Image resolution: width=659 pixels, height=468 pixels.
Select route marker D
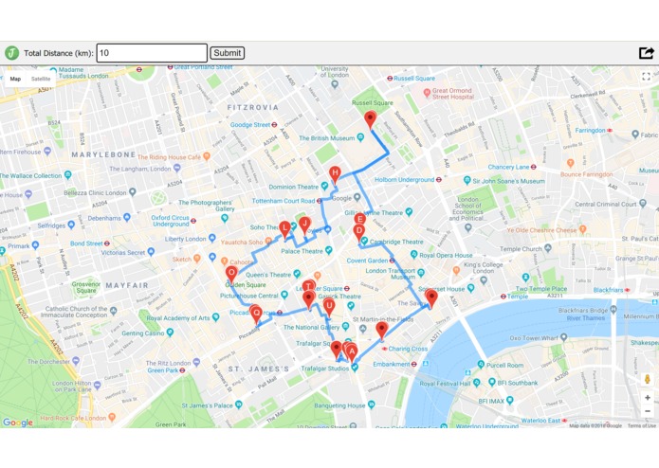coord(358,233)
